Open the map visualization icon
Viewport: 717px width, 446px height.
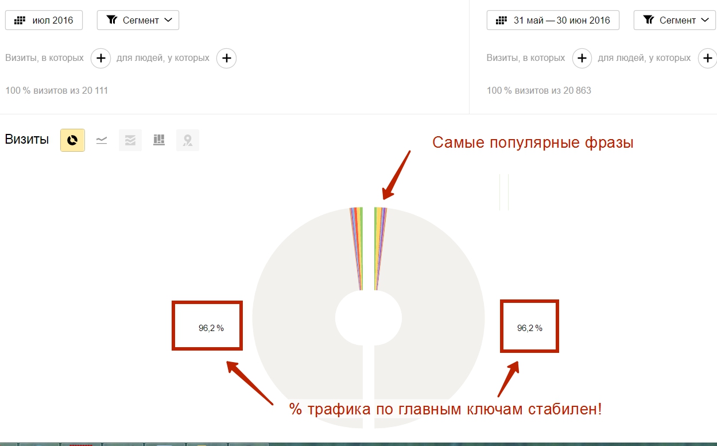187,139
